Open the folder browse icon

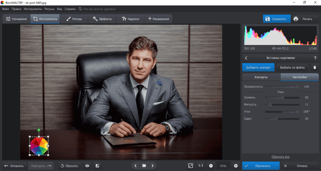144,166
